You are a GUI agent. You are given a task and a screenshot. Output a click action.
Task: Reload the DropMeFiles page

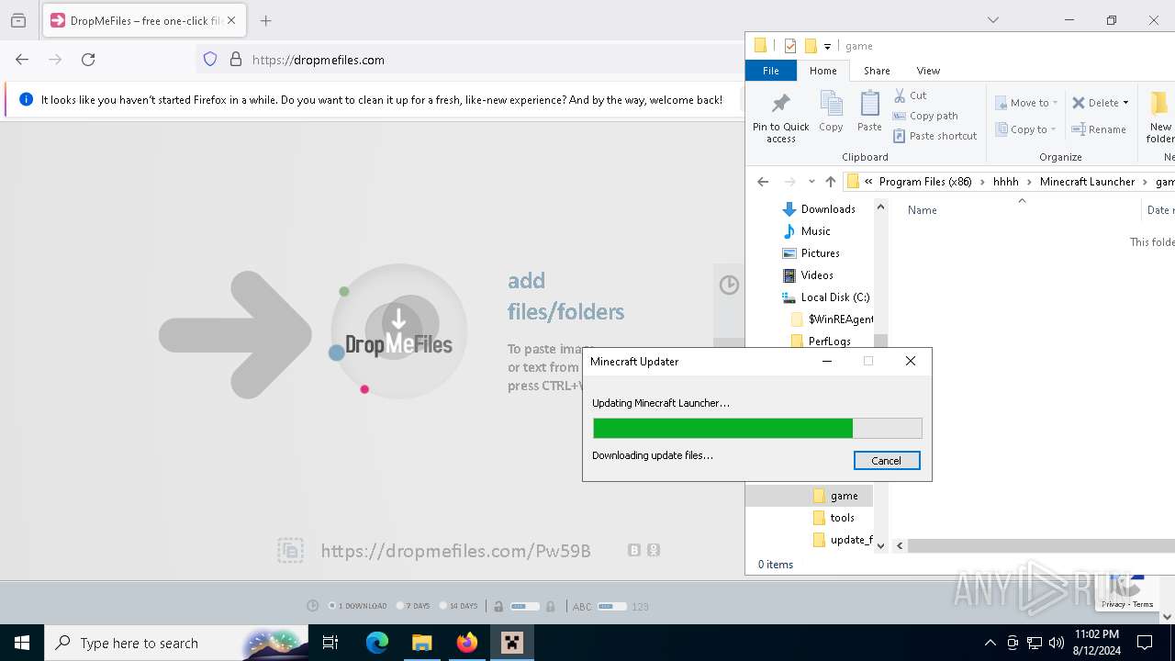click(88, 60)
